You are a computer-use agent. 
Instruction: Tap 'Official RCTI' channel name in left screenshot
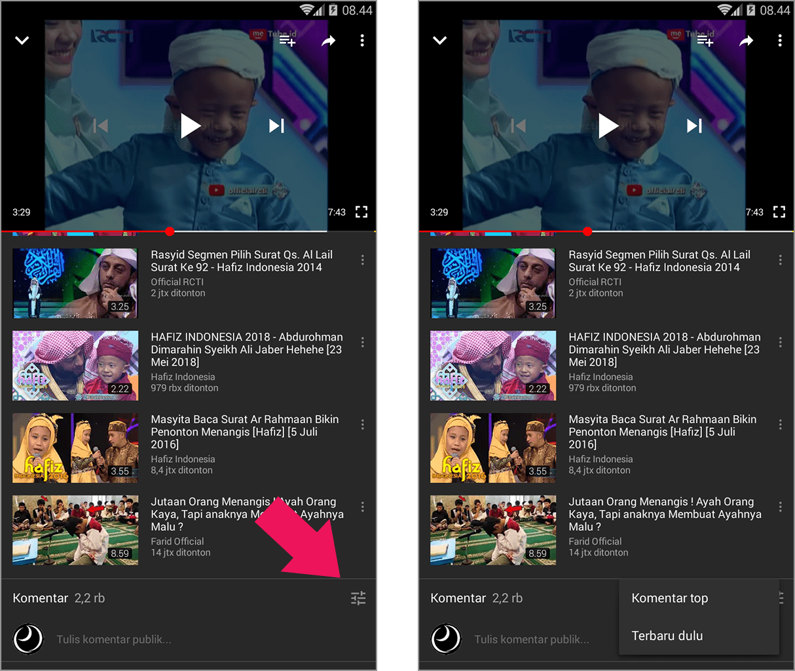(177, 282)
